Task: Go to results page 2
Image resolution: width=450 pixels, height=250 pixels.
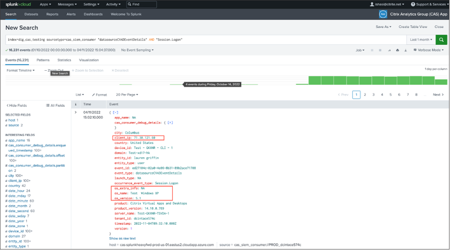Action: (x=365, y=95)
